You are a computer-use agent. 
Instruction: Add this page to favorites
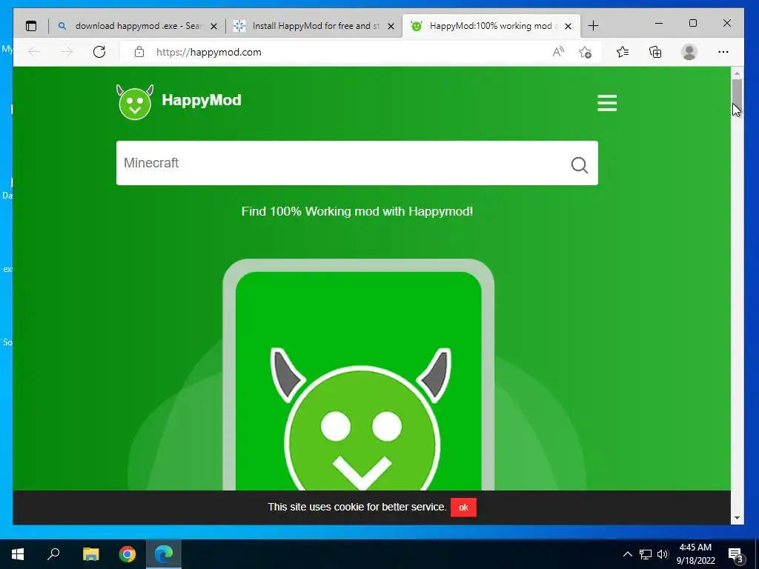click(x=586, y=52)
